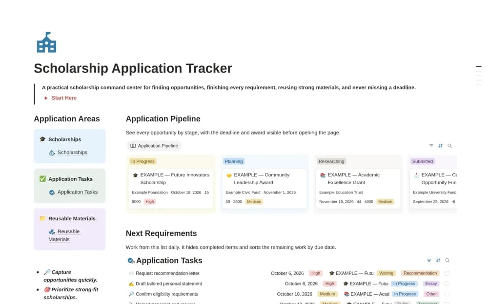Expand the Start Here toggle
The height and width of the screenshot is (304, 488).
(46, 98)
